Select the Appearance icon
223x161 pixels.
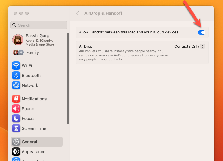(x=16, y=151)
